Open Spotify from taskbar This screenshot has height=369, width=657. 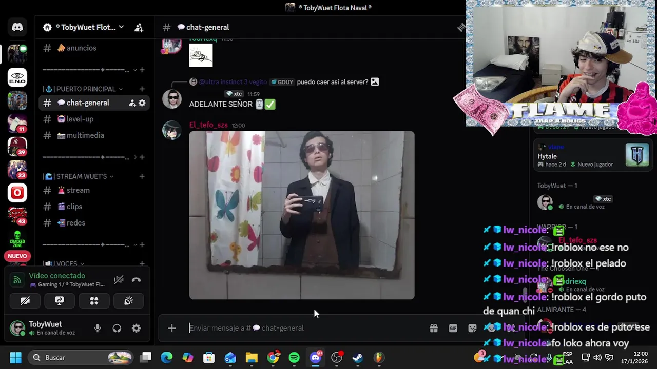(294, 358)
